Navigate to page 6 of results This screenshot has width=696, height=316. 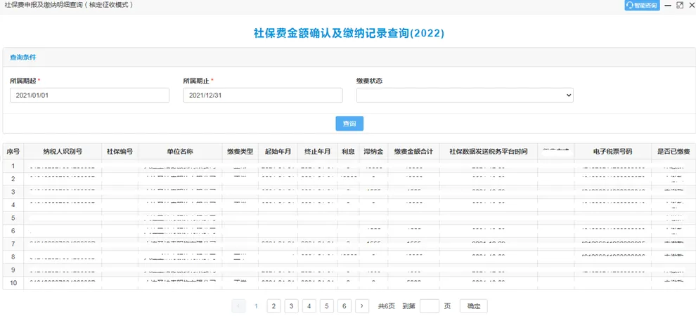tap(344, 306)
